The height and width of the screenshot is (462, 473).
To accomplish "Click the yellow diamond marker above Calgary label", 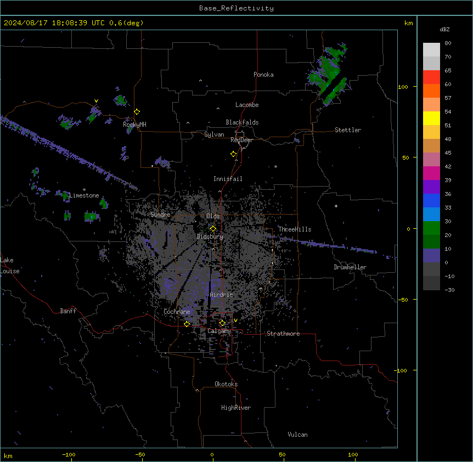I will click(x=222, y=323).
